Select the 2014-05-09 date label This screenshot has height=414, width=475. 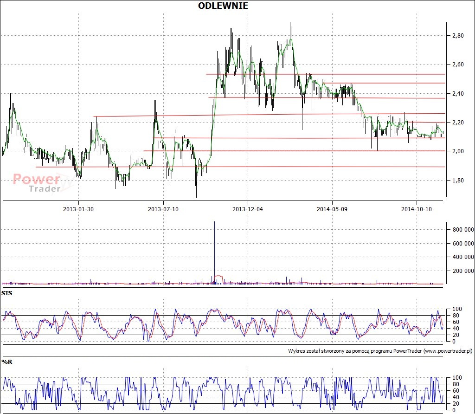tap(332, 209)
